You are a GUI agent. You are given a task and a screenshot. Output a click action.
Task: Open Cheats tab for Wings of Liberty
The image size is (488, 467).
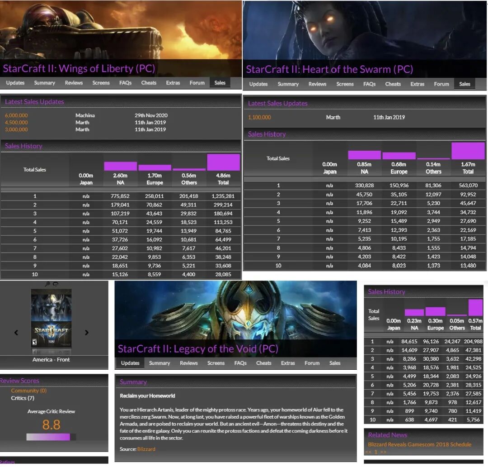tap(149, 83)
